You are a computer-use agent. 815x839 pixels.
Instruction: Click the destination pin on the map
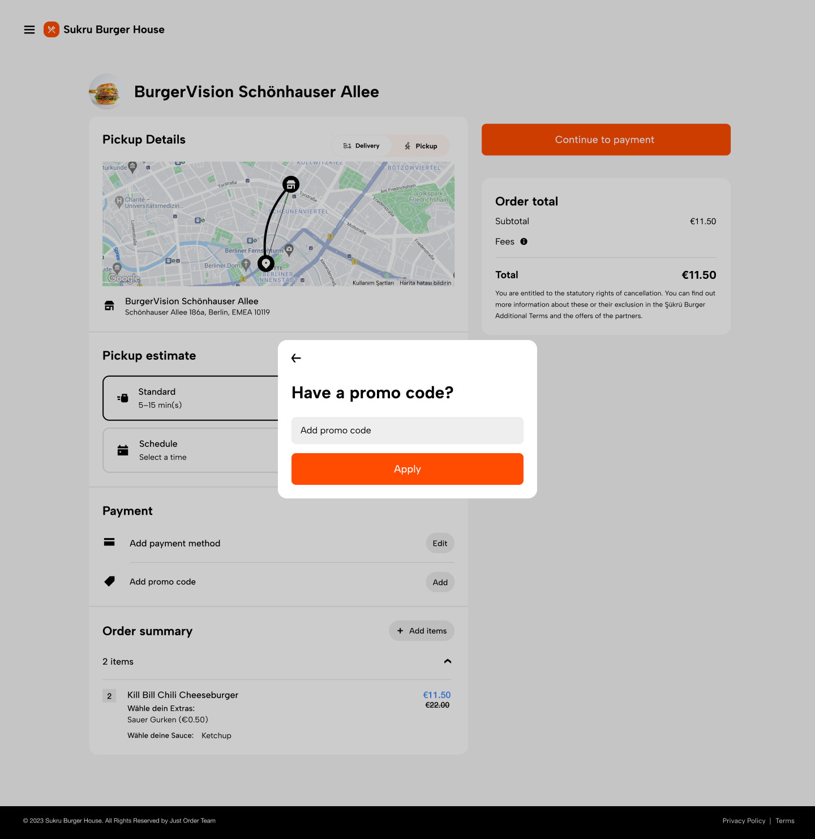click(x=266, y=264)
